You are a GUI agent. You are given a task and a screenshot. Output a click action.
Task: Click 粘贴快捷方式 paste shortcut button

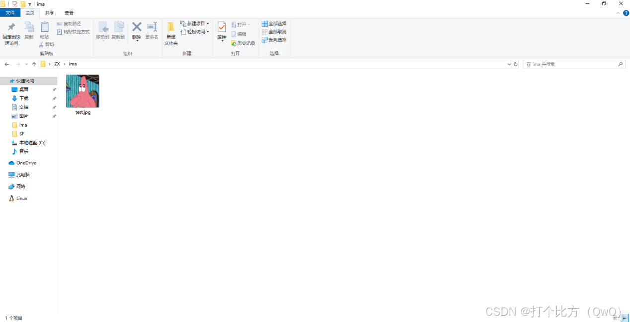coord(73,32)
